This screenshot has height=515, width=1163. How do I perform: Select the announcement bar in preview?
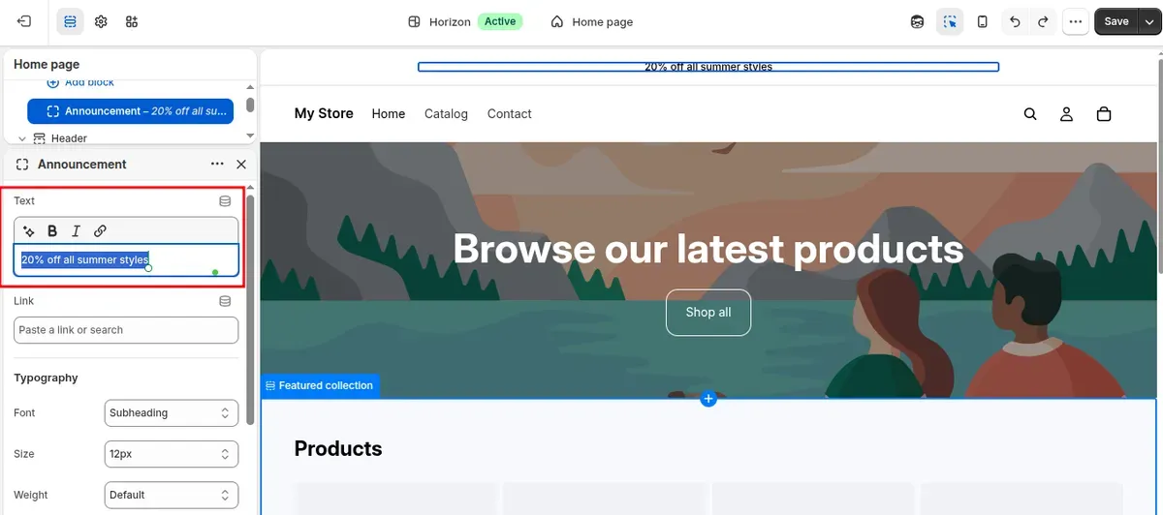point(708,67)
